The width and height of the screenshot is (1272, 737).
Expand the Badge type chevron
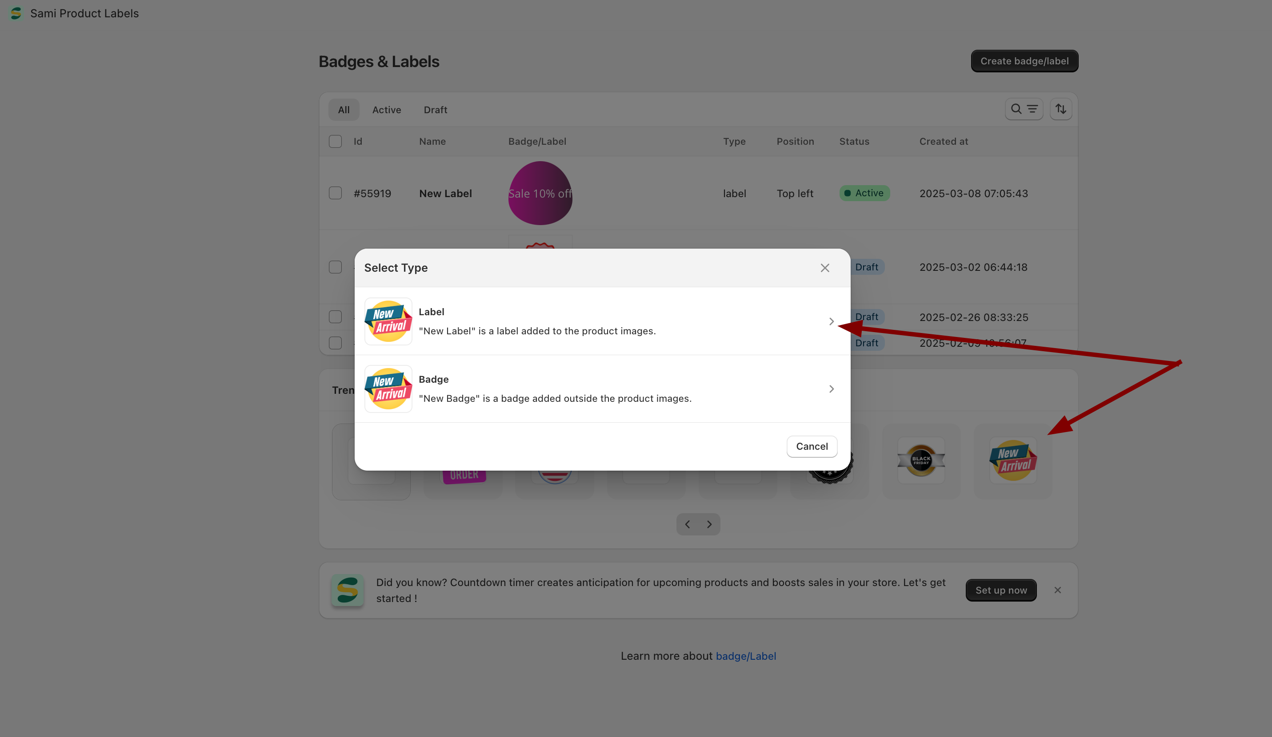(x=831, y=388)
